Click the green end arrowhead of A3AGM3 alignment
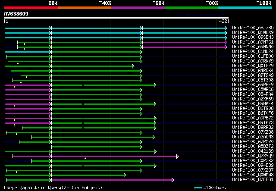Viewport: 276px width, 191px height. pyautogui.click(x=154, y=137)
